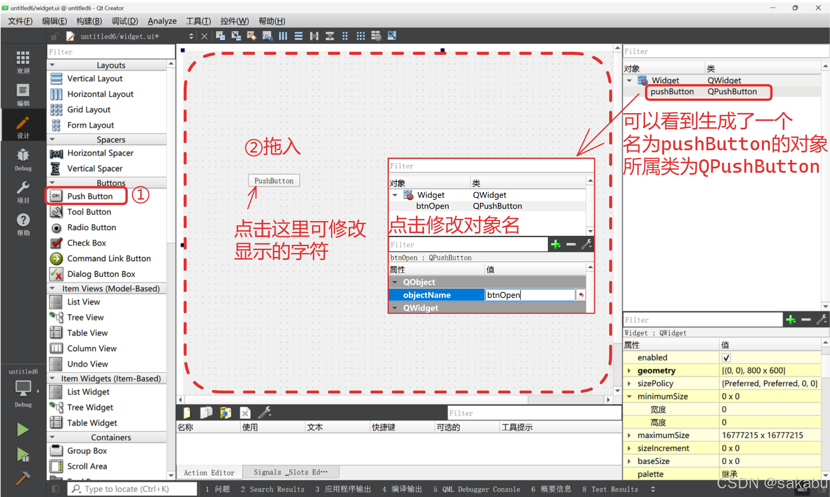Switch to Edit Signals/Slots mode

coord(236,36)
